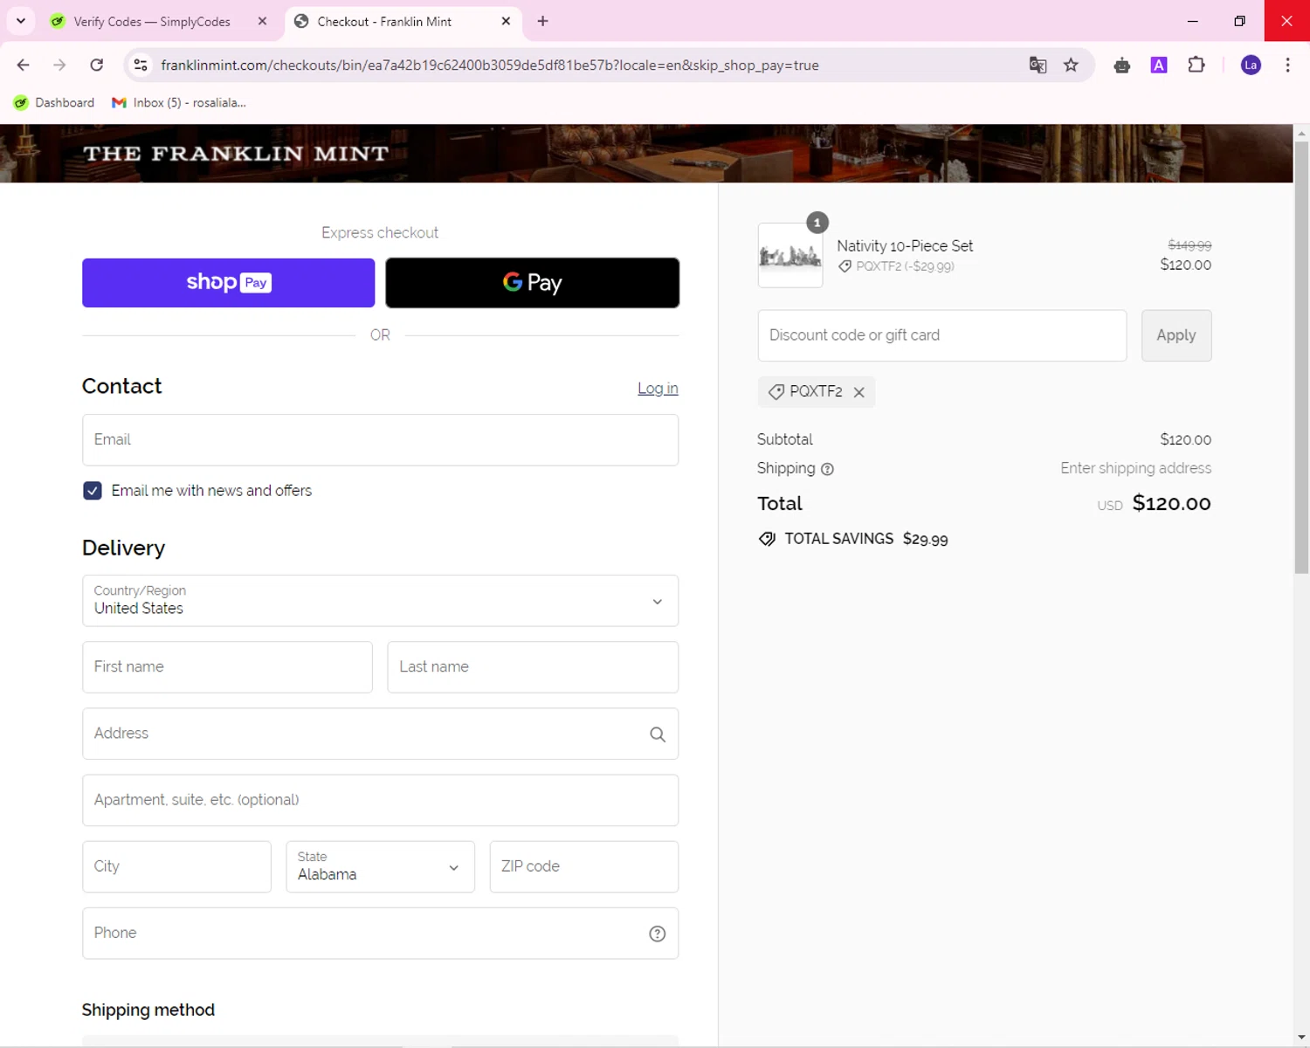This screenshot has height=1048, width=1310.
Task: Click the Shipping info question icon
Action: [827, 469]
